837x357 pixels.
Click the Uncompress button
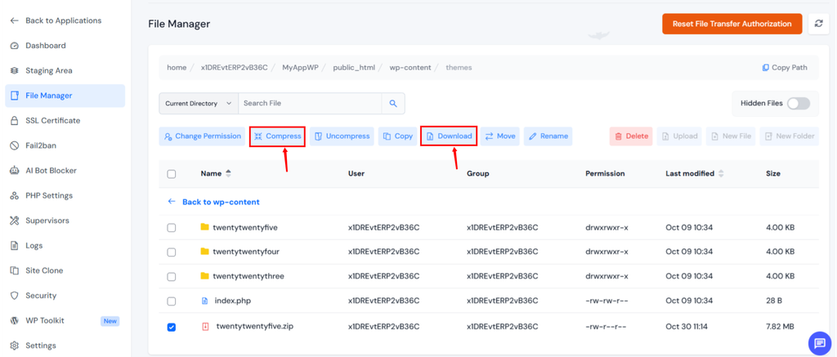pos(342,136)
